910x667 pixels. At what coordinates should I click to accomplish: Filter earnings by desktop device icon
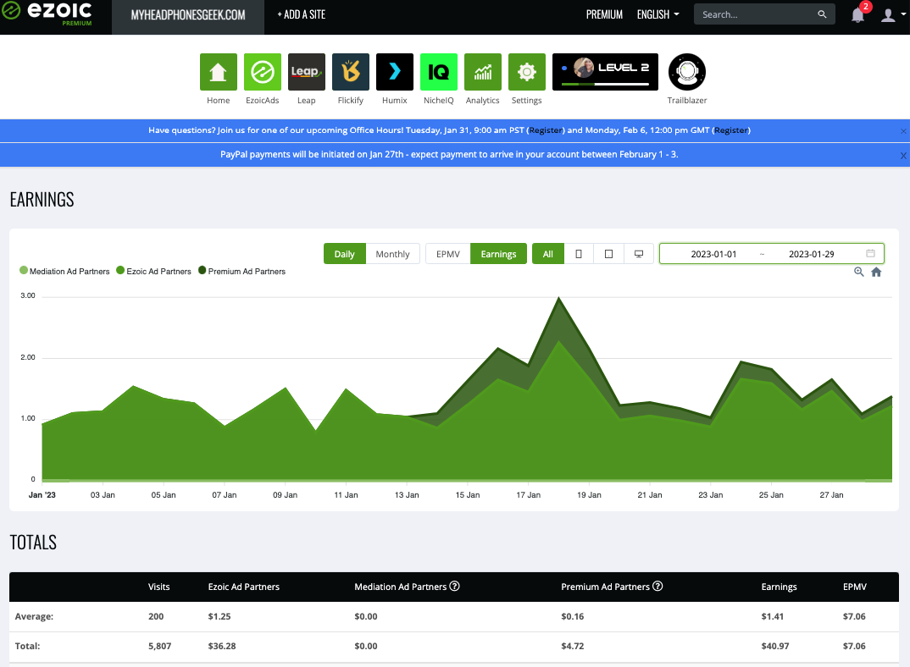pos(639,254)
